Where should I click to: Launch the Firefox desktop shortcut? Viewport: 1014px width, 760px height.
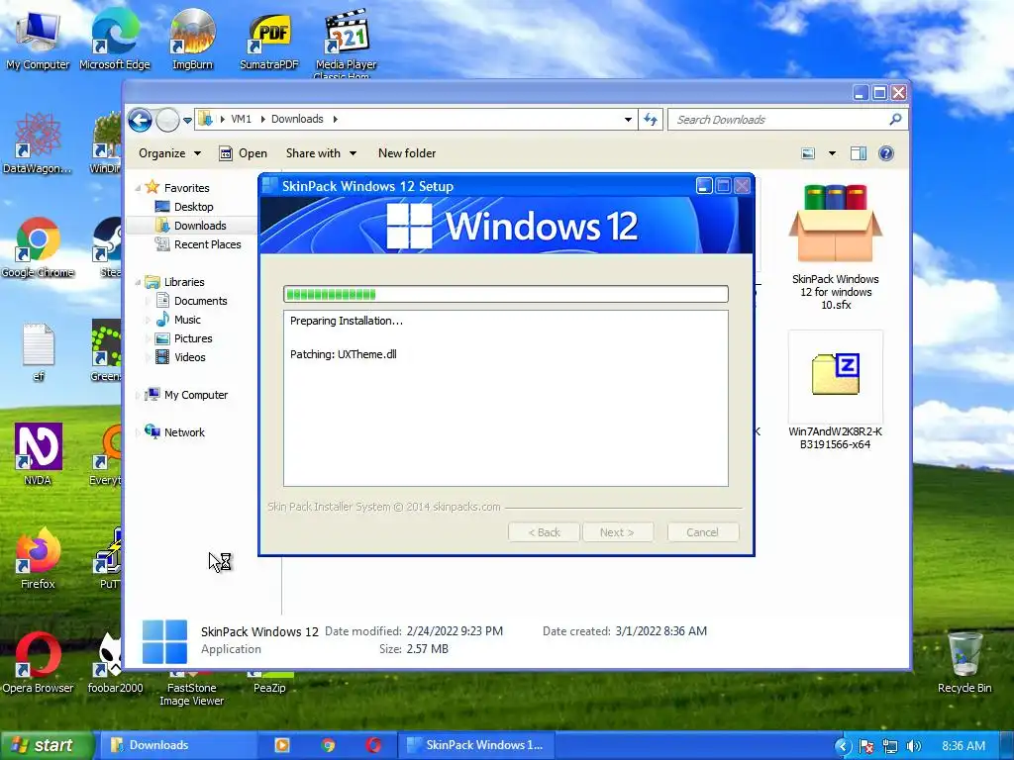click(x=38, y=558)
